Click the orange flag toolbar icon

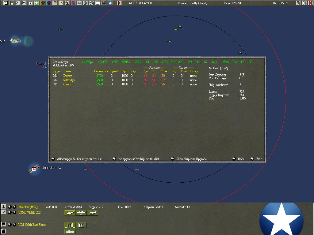(55, 3)
